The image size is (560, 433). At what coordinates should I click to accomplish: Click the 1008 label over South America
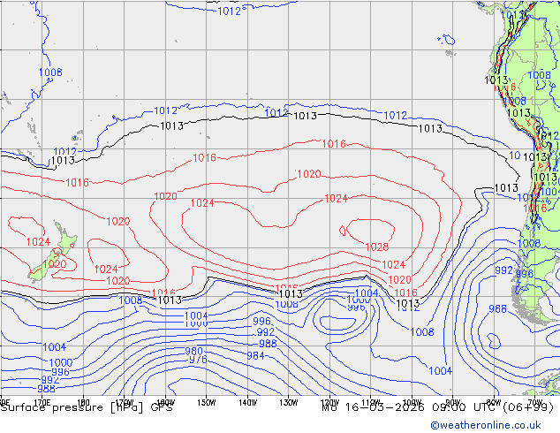(540, 75)
